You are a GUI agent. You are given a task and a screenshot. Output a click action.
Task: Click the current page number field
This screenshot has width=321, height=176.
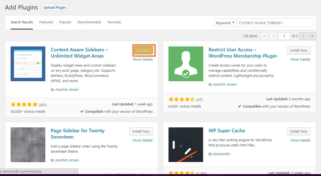tap(284, 36)
